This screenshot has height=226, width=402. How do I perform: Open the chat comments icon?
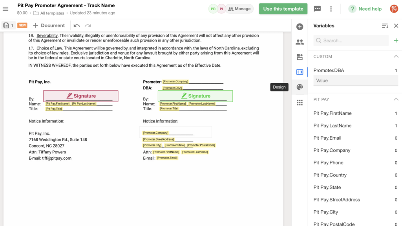(317, 9)
